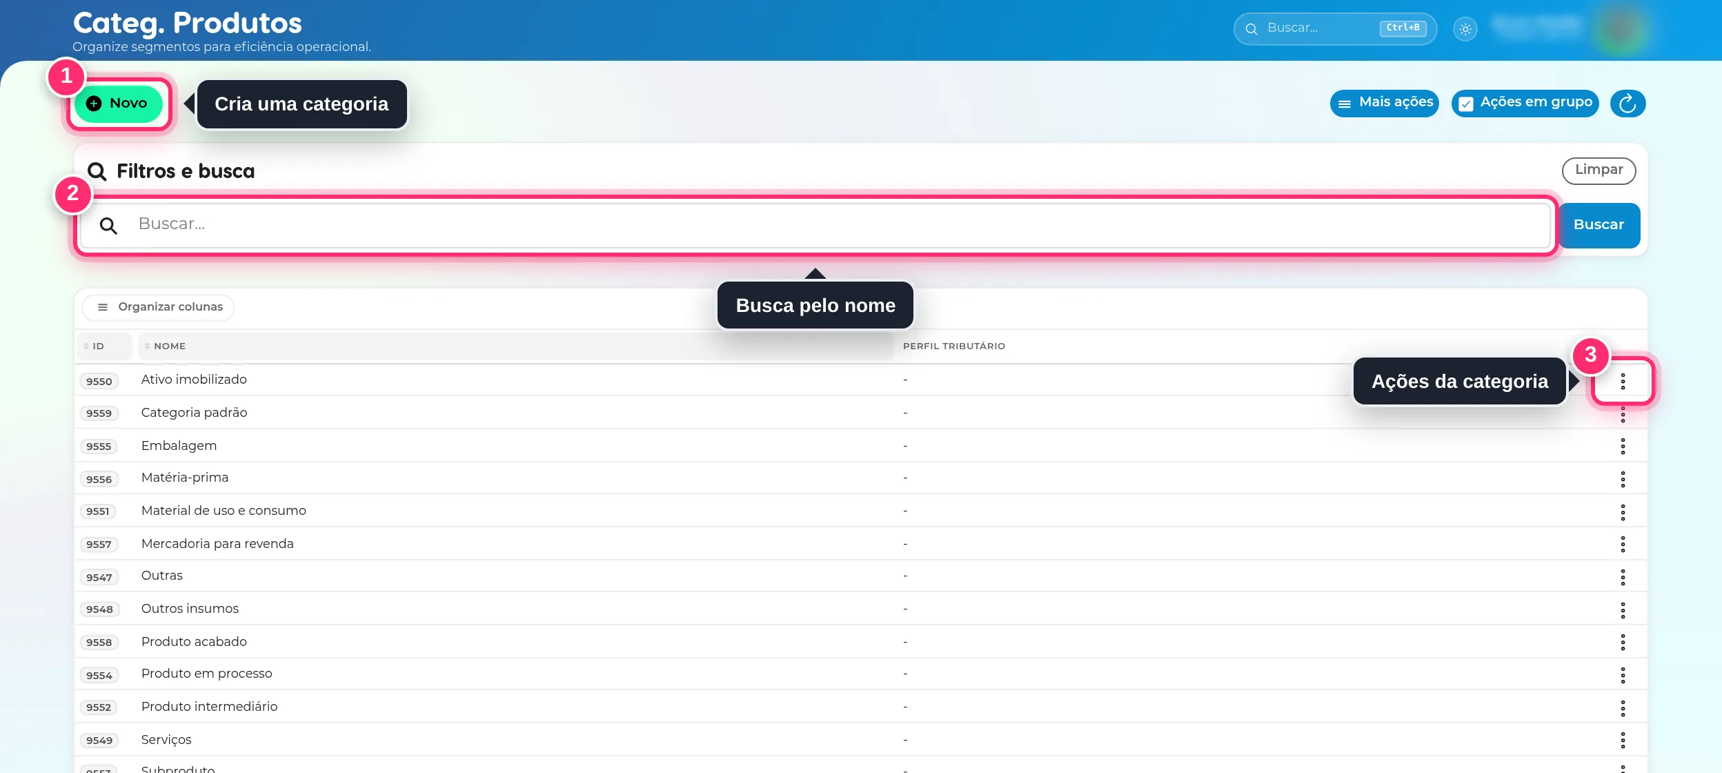
Task: Click the Outros insumos name
Action: pos(190,609)
